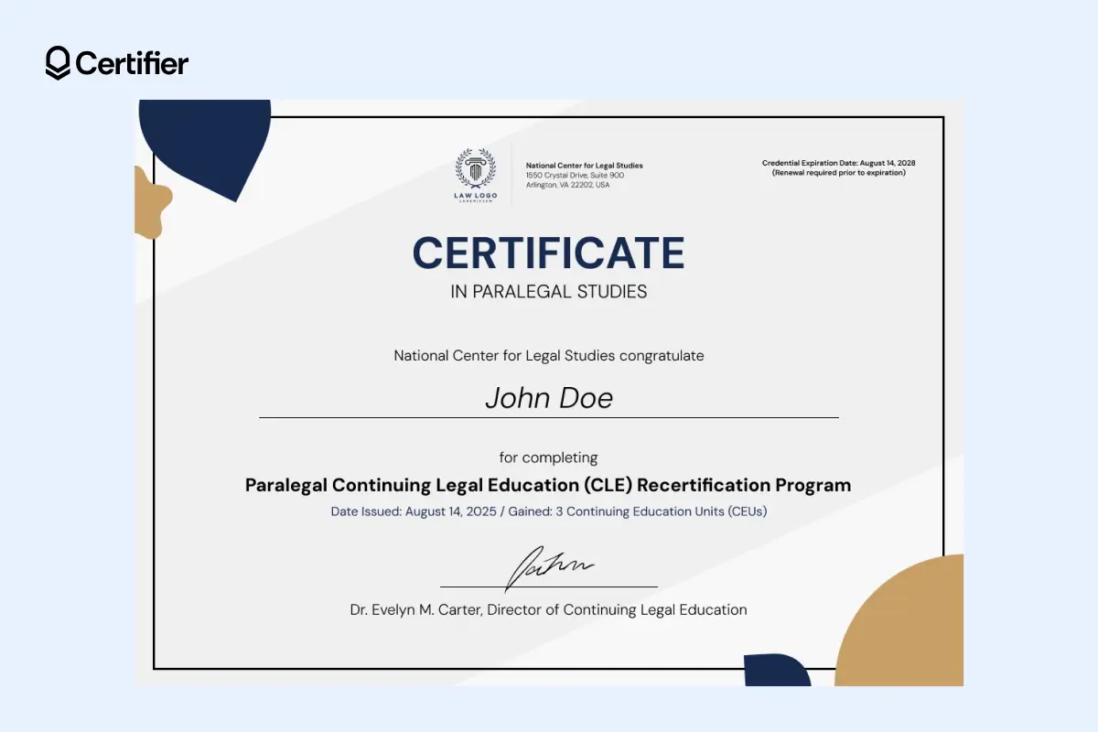This screenshot has height=732, width=1098.
Task: Select the Paralegal Continuing Legal Education program title
Action: pyautogui.click(x=548, y=485)
